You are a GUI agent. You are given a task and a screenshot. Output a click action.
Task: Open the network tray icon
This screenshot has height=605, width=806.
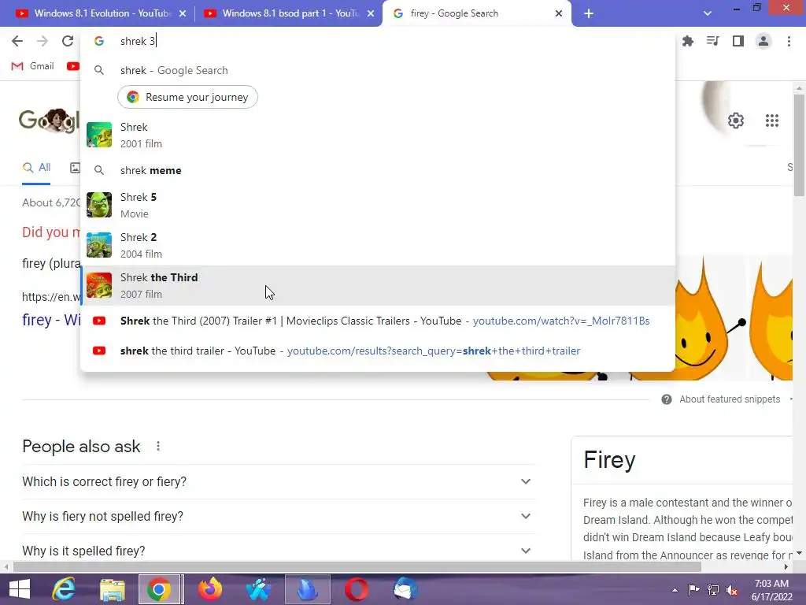click(x=713, y=590)
